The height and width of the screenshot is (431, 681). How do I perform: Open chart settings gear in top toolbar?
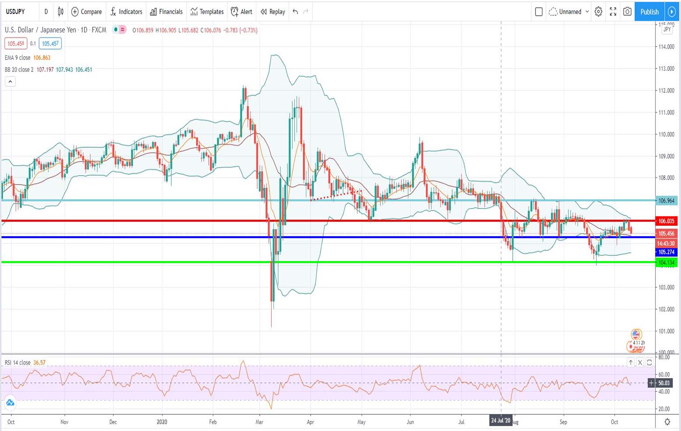(598, 12)
